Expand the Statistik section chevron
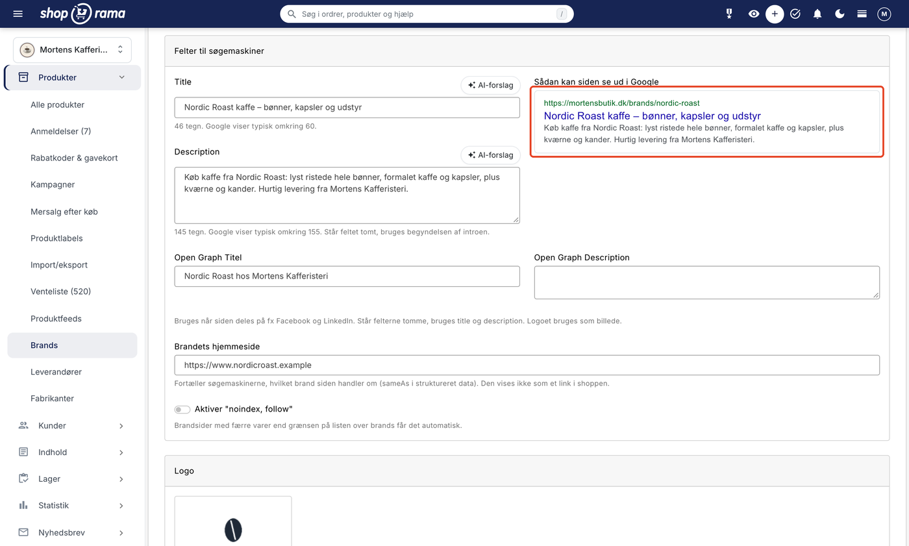 point(121,506)
